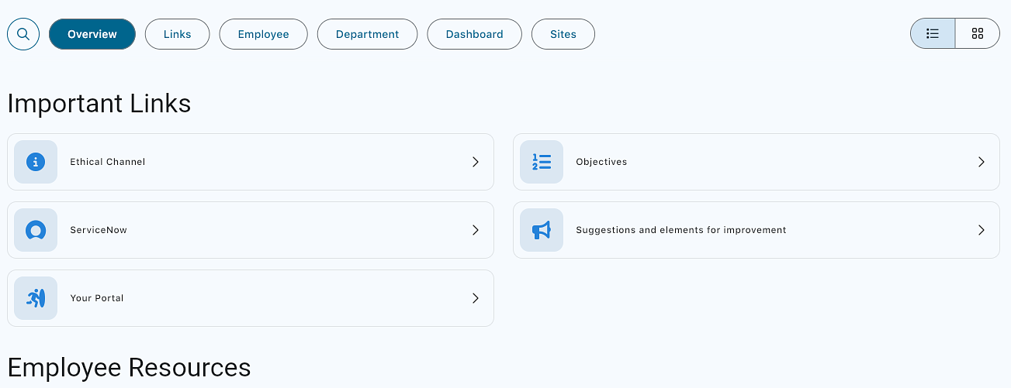Show the Dashboard tab
1011x388 pixels.
[x=475, y=34]
